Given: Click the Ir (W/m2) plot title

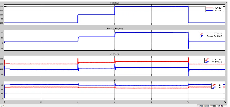Looking at the screenshot, I should click(x=115, y=3).
